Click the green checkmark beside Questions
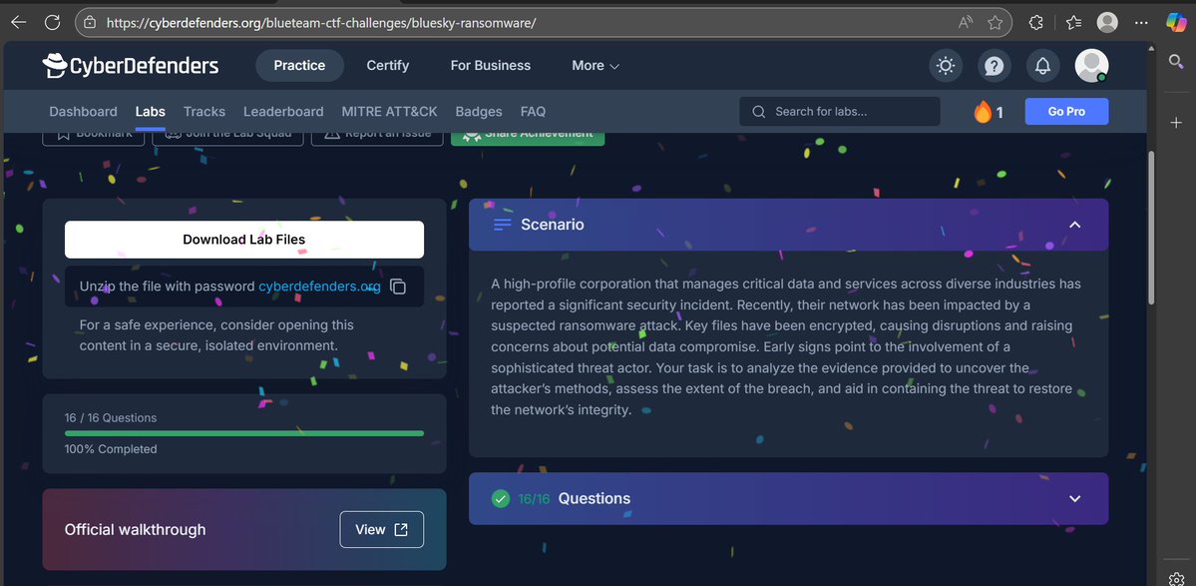This screenshot has height=586, width=1196. 501,498
